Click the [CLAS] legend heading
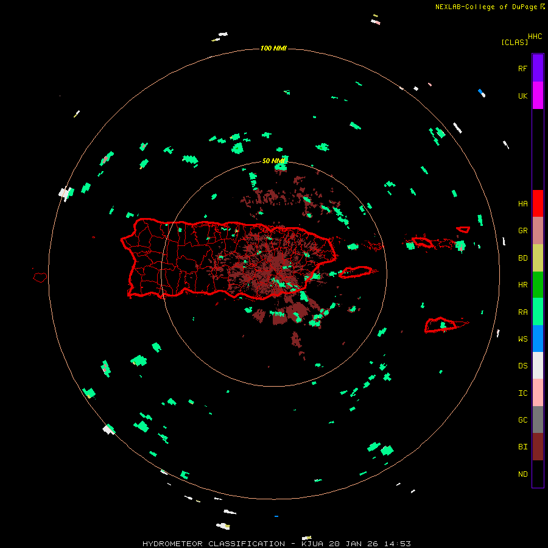Screen dimensions: 548x548 click(514, 42)
